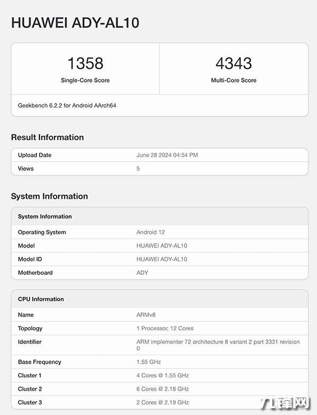
Task: Click the Multi-Core Score label
Action: point(234,80)
